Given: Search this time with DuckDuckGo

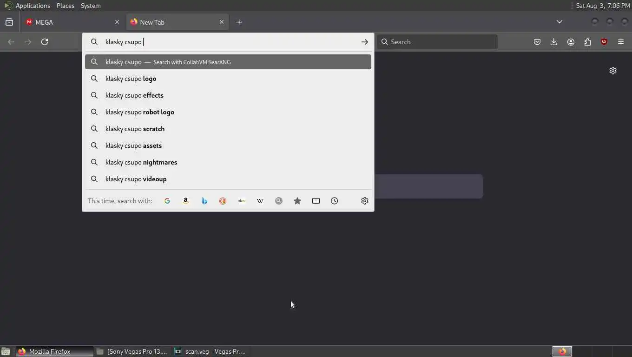Looking at the screenshot, I should point(223,201).
